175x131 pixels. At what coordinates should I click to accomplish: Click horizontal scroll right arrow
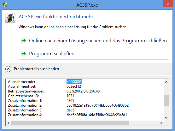click(161, 123)
